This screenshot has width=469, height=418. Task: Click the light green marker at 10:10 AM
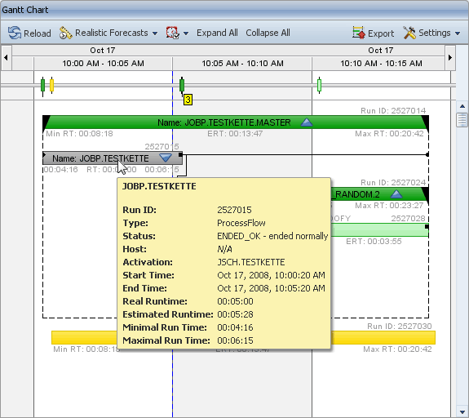click(319, 85)
